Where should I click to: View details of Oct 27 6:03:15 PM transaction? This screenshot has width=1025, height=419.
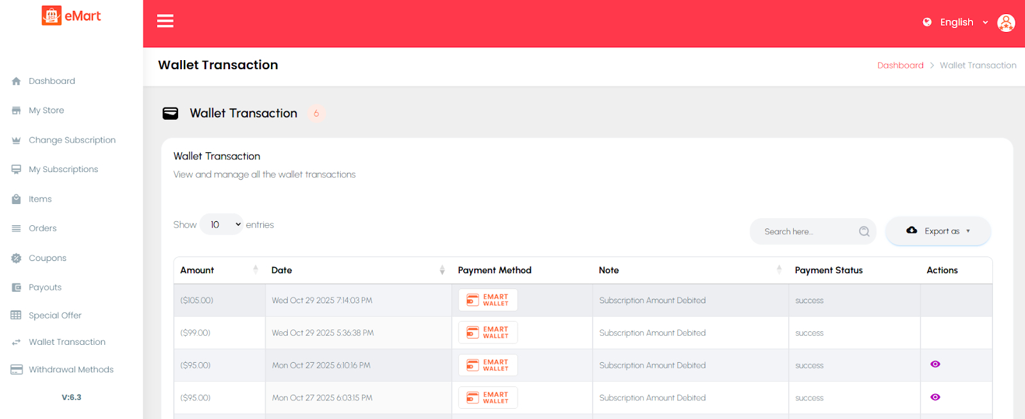(935, 397)
